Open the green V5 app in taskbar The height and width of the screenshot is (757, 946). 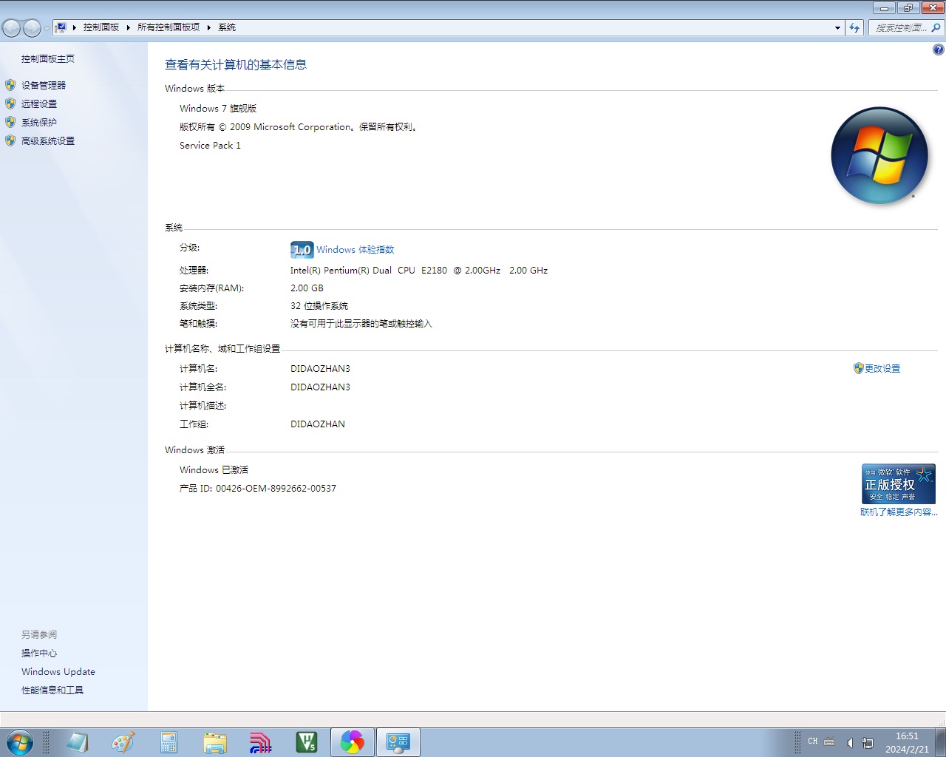[x=306, y=742]
